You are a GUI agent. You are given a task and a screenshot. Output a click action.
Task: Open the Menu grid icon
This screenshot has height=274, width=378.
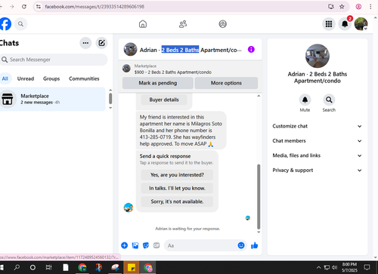click(329, 24)
